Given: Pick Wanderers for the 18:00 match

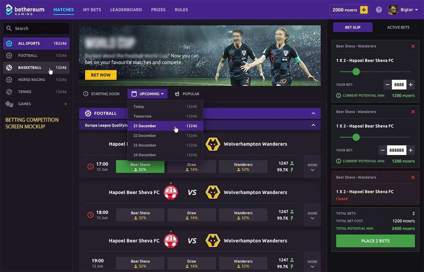Looking at the screenshot, I should tap(243, 215).
